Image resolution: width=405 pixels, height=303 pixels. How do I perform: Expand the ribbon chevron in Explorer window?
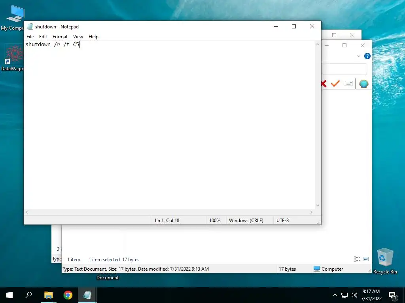[x=358, y=56]
